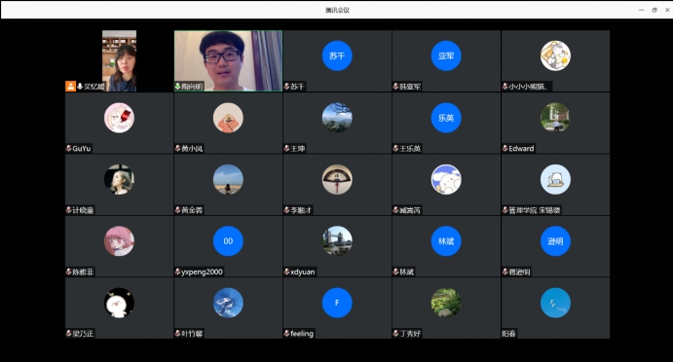
Task: Toggle the muted mic icon beside yxpeng2000
Action: (177, 271)
